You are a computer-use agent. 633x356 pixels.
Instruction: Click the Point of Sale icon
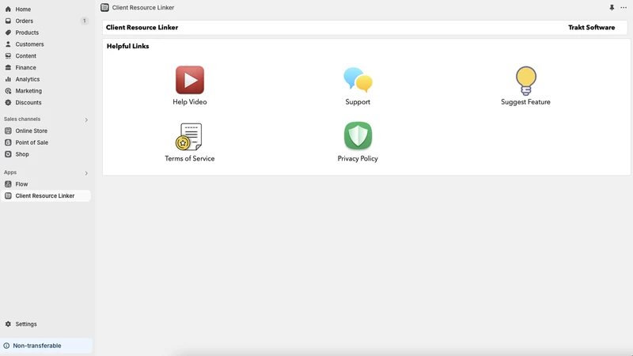(8, 142)
